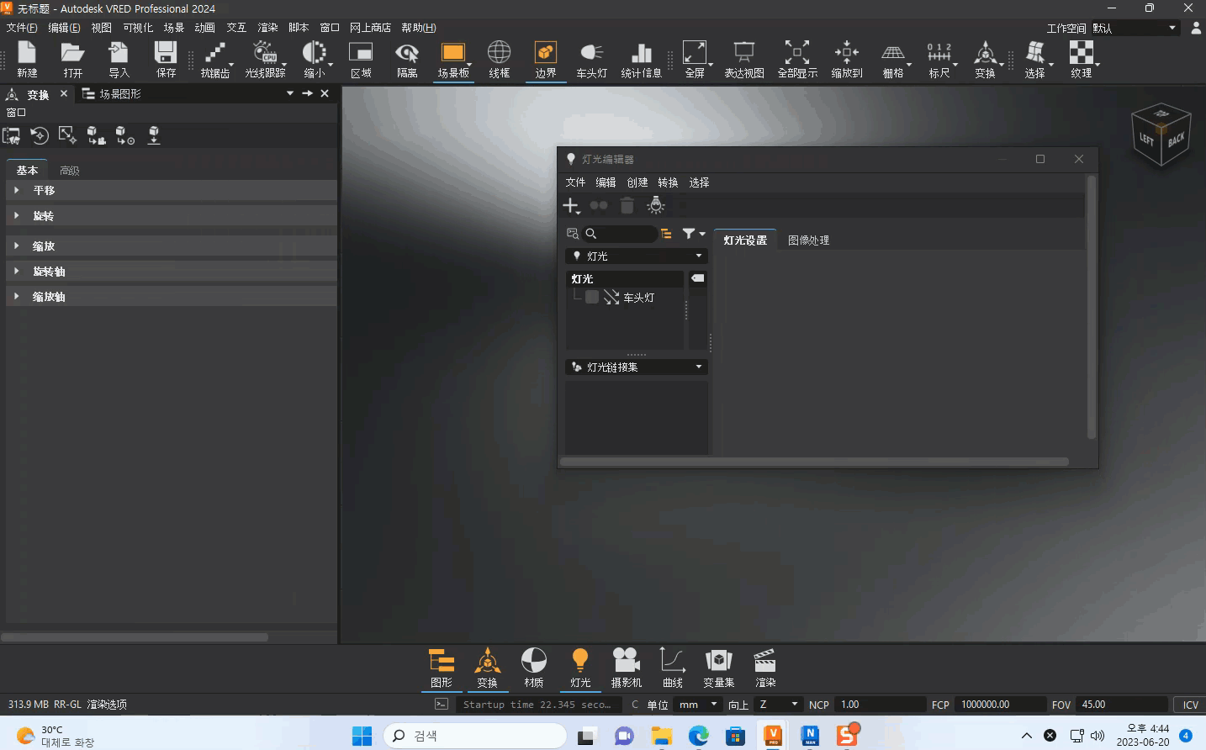Image resolution: width=1206 pixels, height=750 pixels.
Task: Open a file with 打开 icon
Action: point(73,60)
